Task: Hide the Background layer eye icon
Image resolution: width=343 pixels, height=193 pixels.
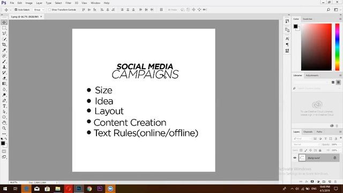Action: point(295,158)
